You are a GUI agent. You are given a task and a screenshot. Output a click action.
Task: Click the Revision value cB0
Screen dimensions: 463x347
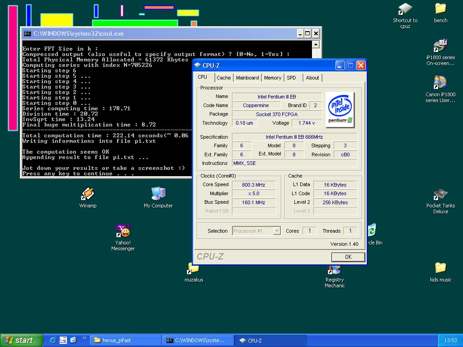click(345, 155)
